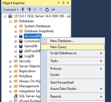Select the LogDB tree item
111x102 pixels.
coord(29,56)
